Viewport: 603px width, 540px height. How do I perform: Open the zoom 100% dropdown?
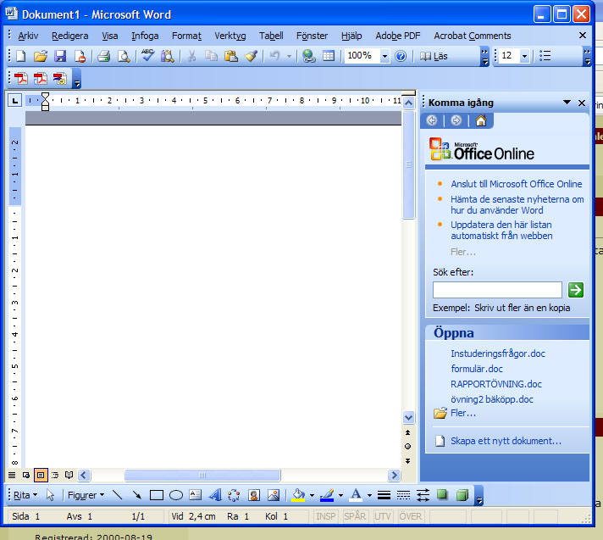click(384, 57)
